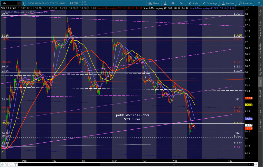The width and height of the screenshot is (263, 167).
Task: Open the Big Buttons sidebar tab
Action: (x=260, y=69)
